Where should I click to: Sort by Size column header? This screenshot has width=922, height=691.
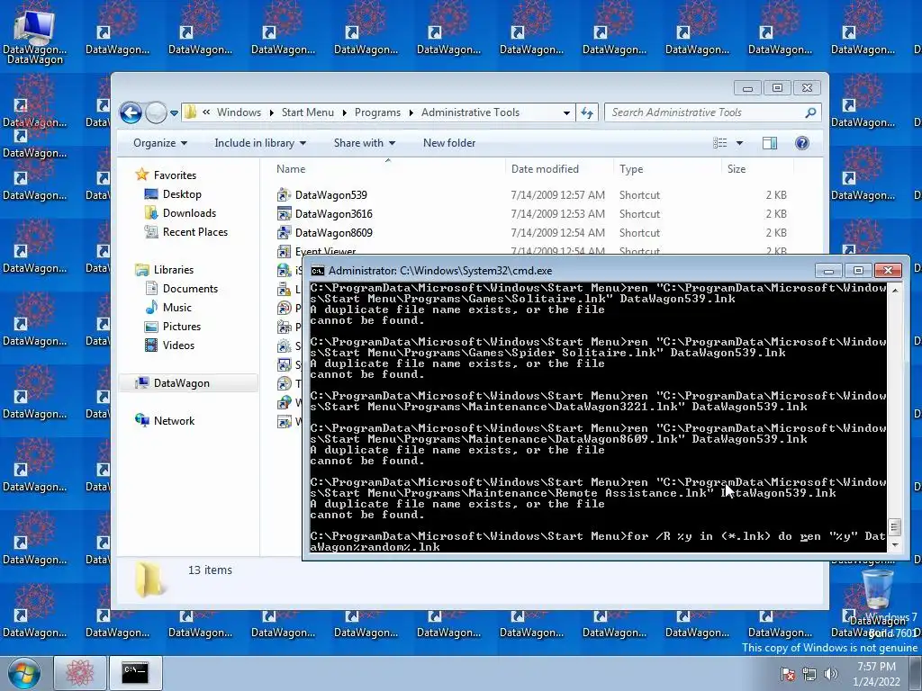[755, 168]
